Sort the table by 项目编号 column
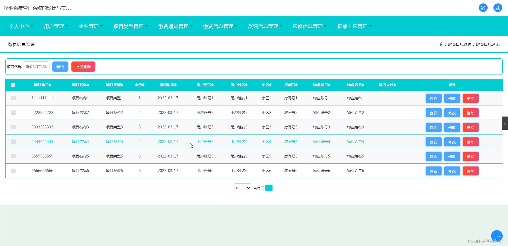508x246 pixels. [43, 85]
